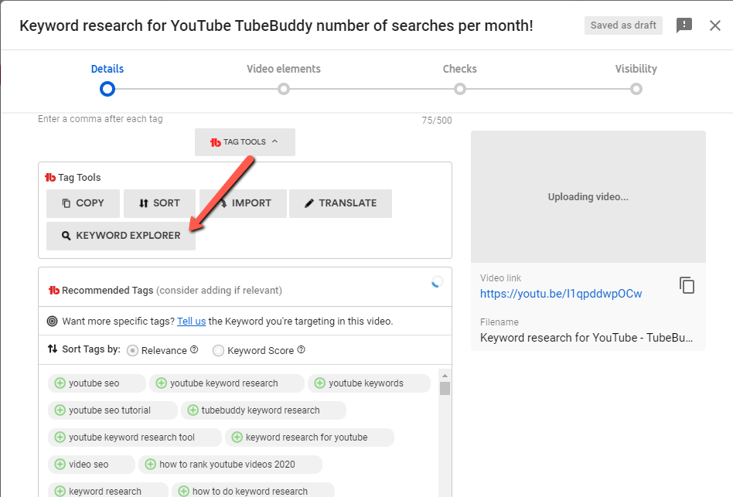Add the 'youtube seo' tag plus icon
This screenshot has width=733, height=497.
click(60, 383)
